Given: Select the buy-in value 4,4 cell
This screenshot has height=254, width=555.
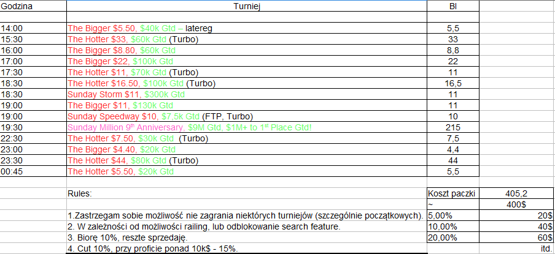Looking at the screenshot, I should 452,149.
